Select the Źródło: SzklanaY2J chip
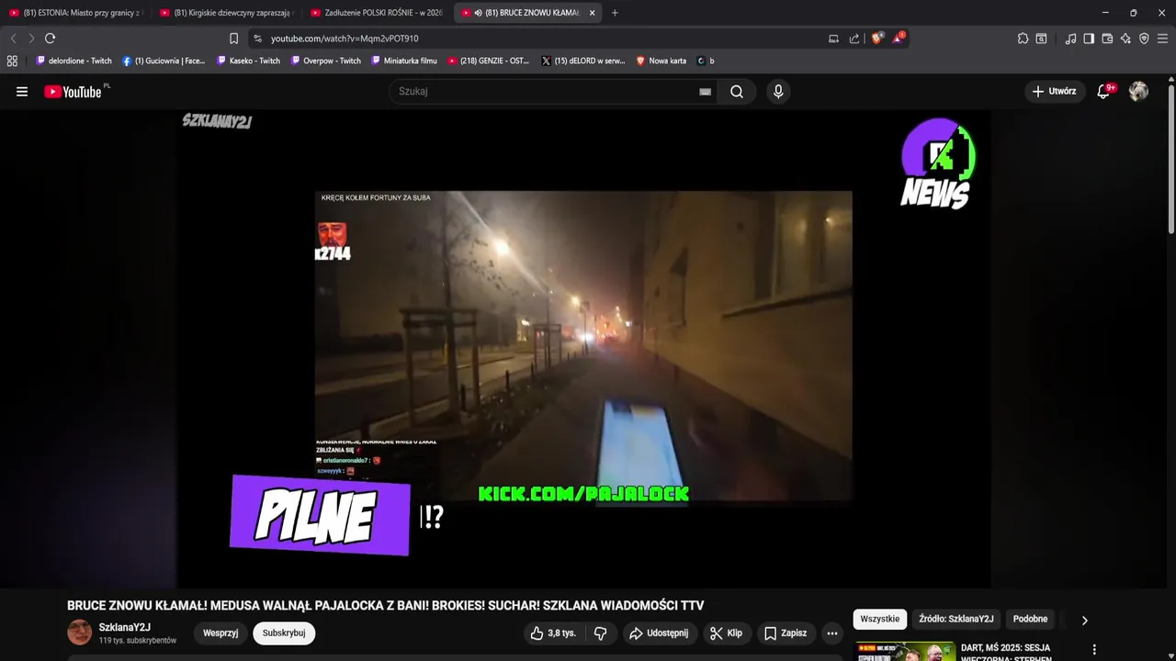The width and height of the screenshot is (1176, 661). pyautogui.click(x=955, y=619)
